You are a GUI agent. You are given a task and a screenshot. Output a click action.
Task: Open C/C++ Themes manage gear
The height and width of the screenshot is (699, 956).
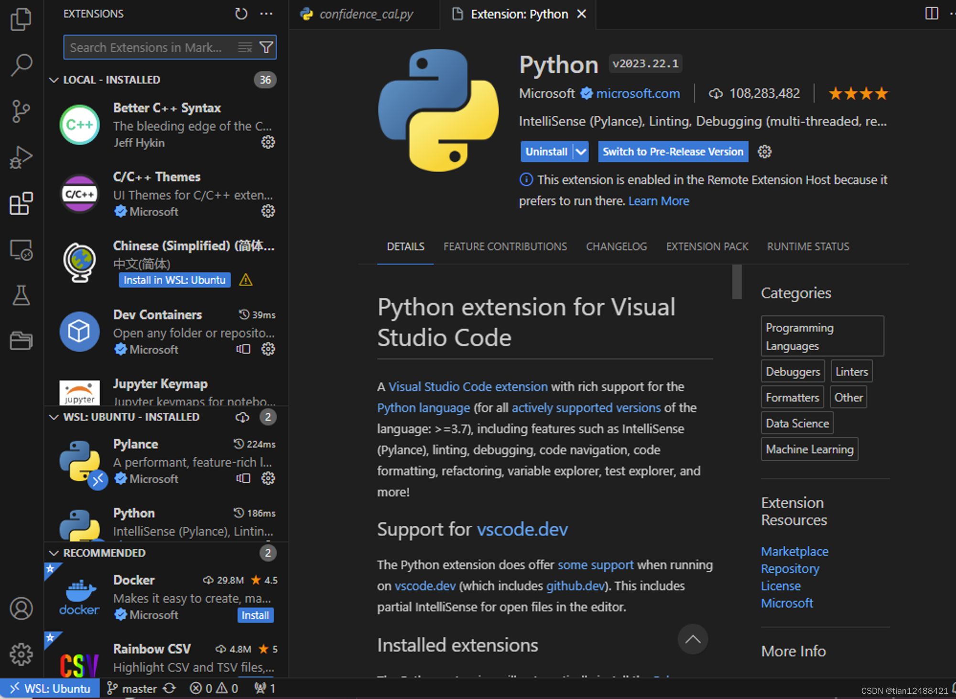click(268, 211)
